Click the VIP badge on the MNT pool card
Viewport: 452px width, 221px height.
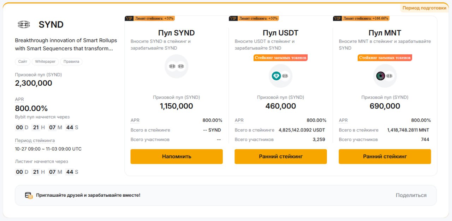point(338,18)
